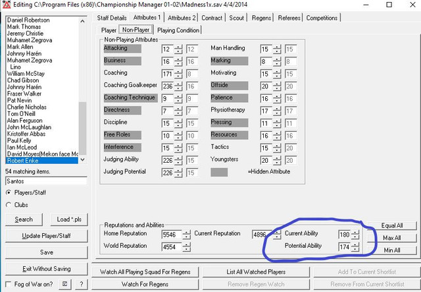This screenshot has height=292, width=421.
Task: Select Alan Ferguson in the list
Action: point(25,121)
